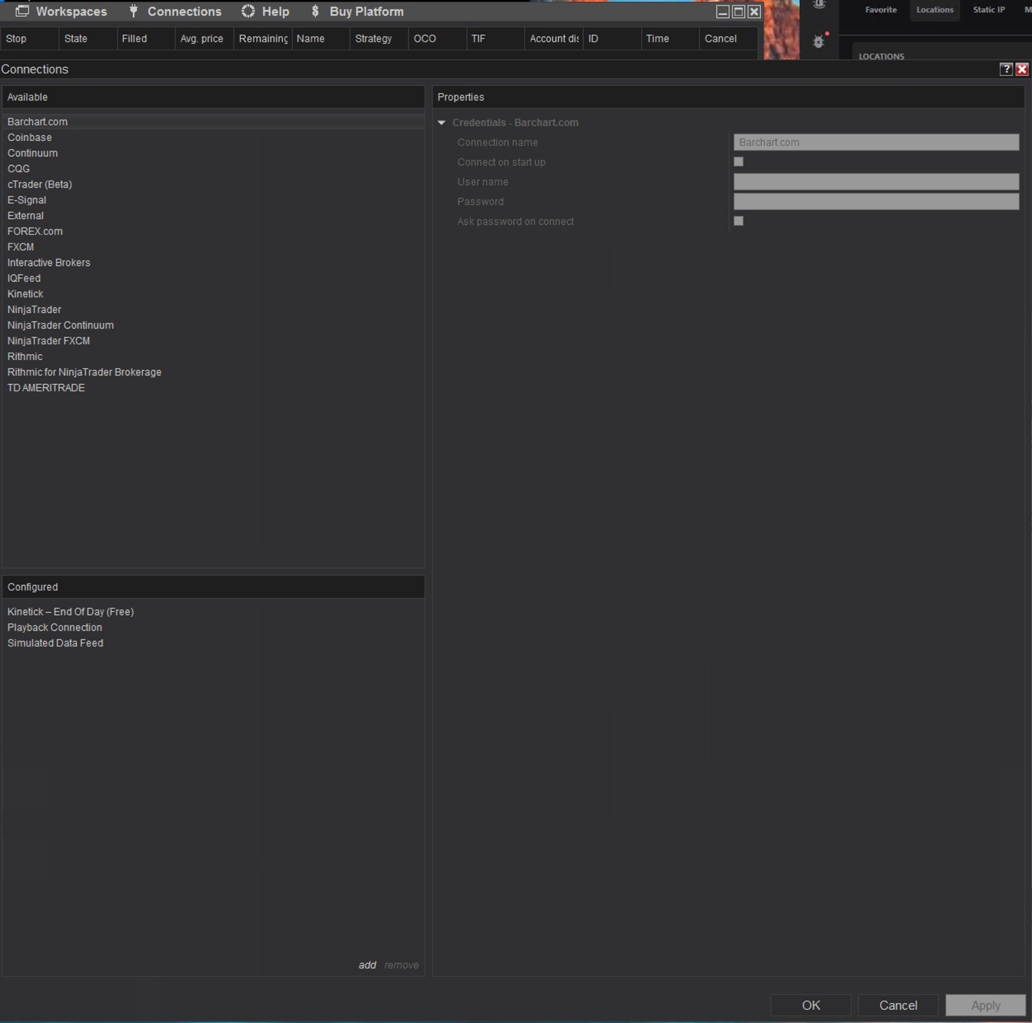Select E-Signal connection
This screenshot has height=1023, width=1032.
pos(213,200)
